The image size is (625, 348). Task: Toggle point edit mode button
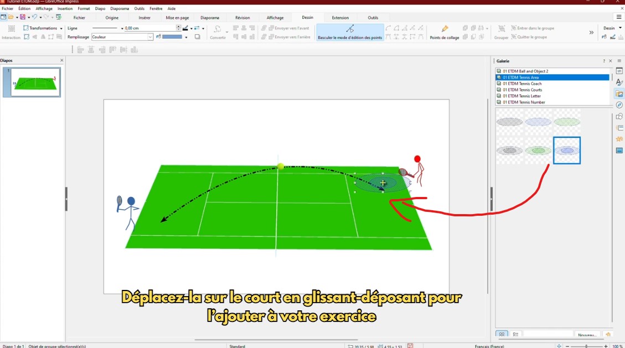click(349, 32)
